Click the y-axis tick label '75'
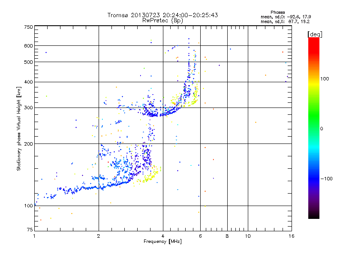Image resolution: width=343 pixels, height=257 pixels. click(30, 230)
